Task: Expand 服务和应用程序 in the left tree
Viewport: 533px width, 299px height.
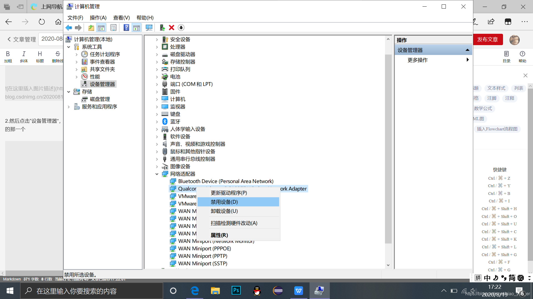Action: 69,107
